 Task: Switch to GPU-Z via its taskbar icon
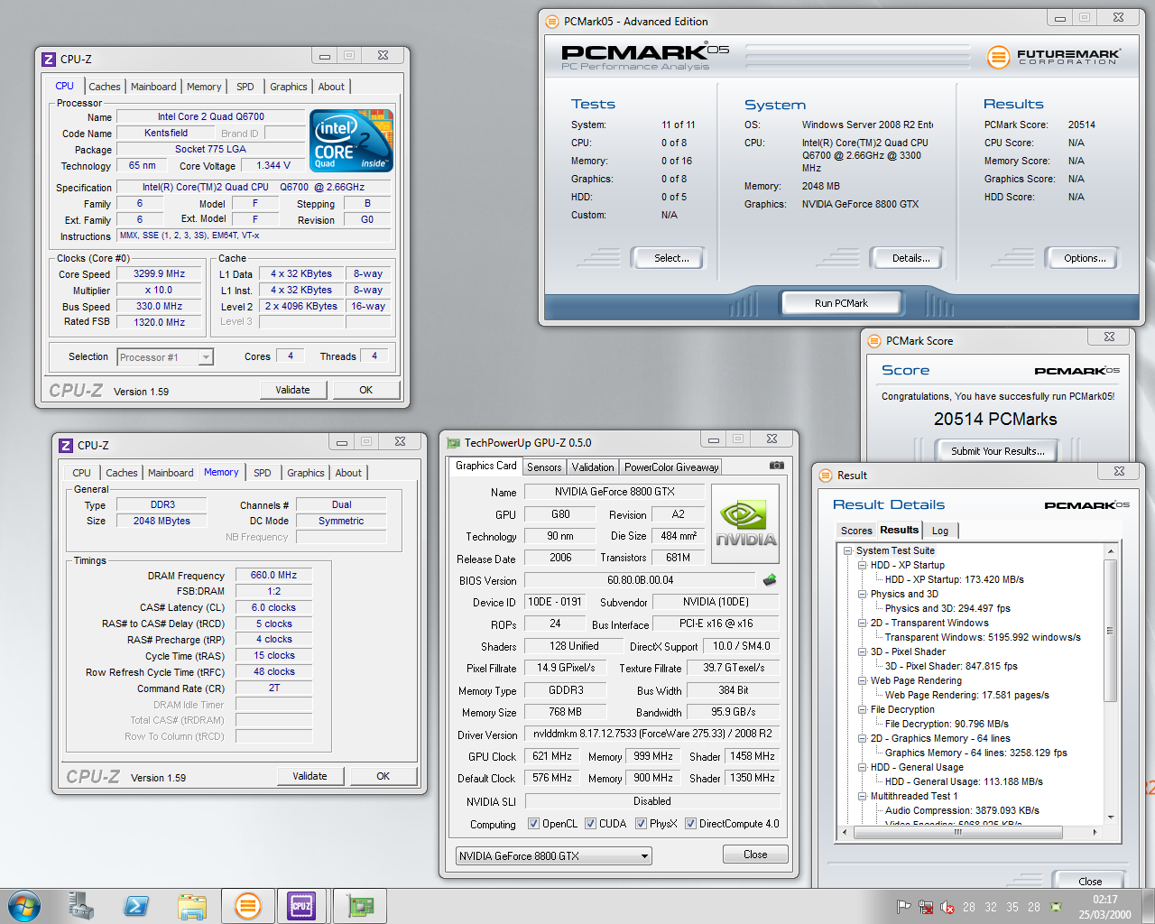coord(360,906)
